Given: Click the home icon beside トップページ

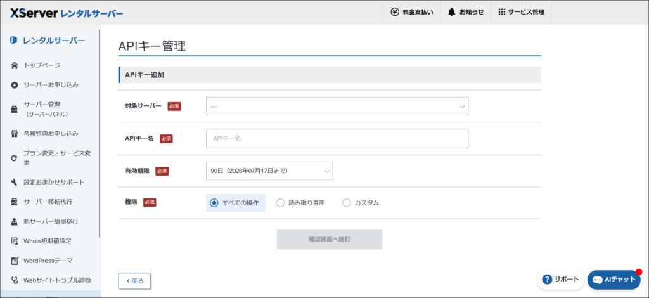Looking at the screenshot, I should point(15,65).
